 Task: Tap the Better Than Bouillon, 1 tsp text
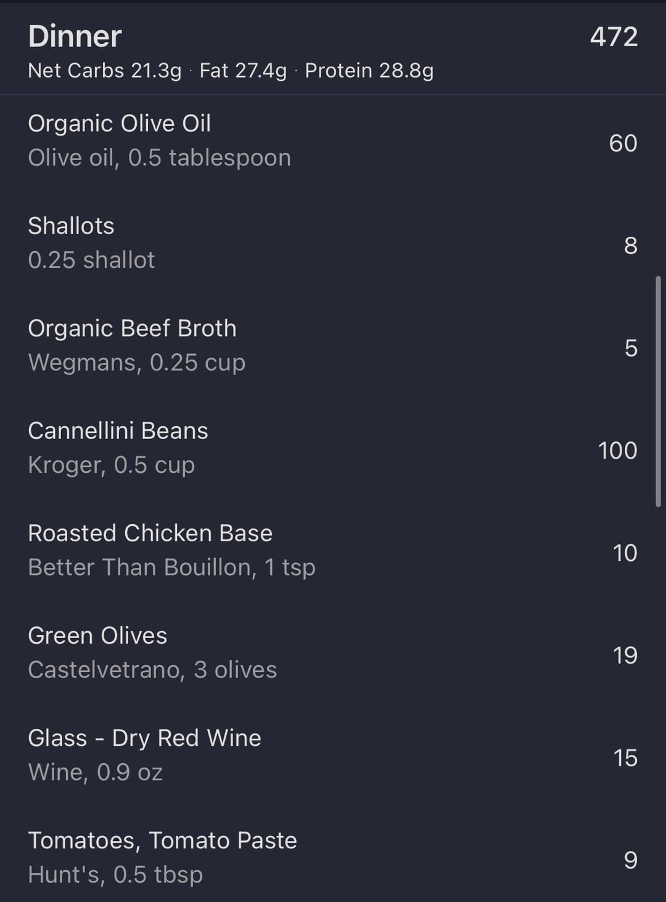point(171,567)
